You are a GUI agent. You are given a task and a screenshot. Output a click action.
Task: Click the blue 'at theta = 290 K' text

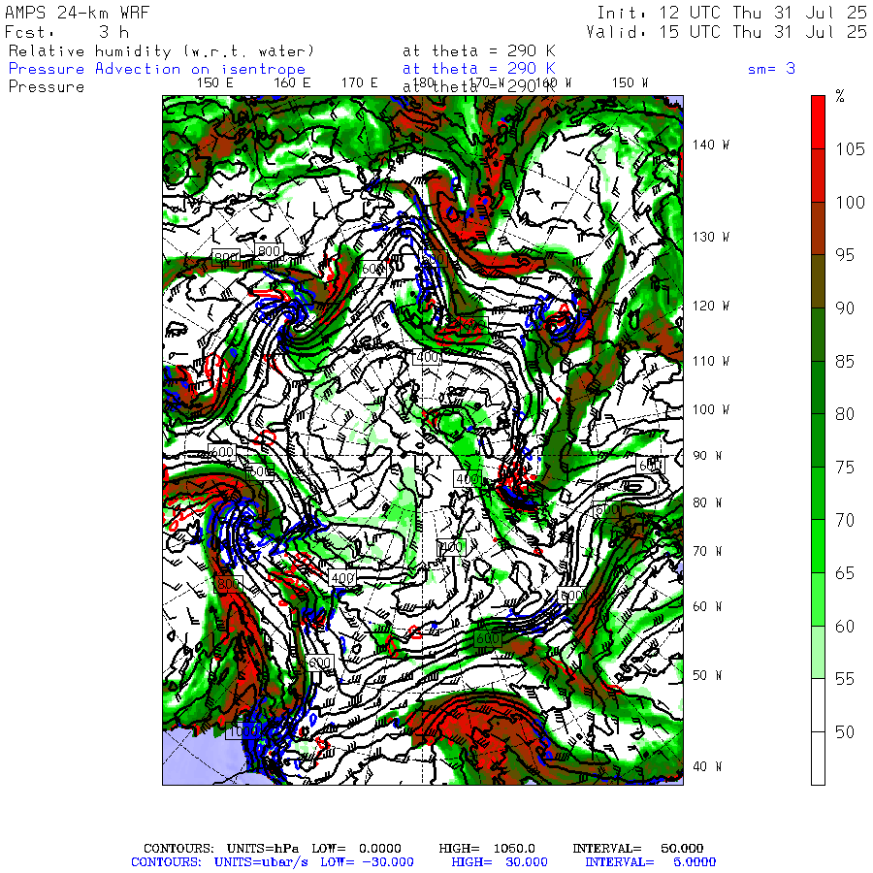(x=479, y=69)
